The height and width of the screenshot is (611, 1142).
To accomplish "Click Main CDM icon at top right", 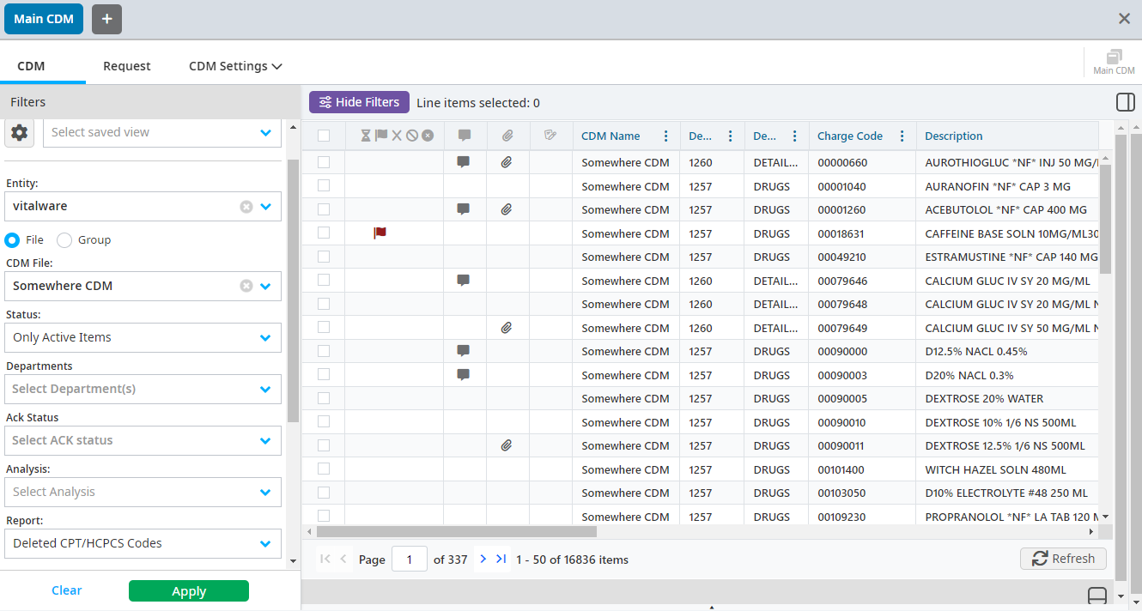I will point(1114,62).
